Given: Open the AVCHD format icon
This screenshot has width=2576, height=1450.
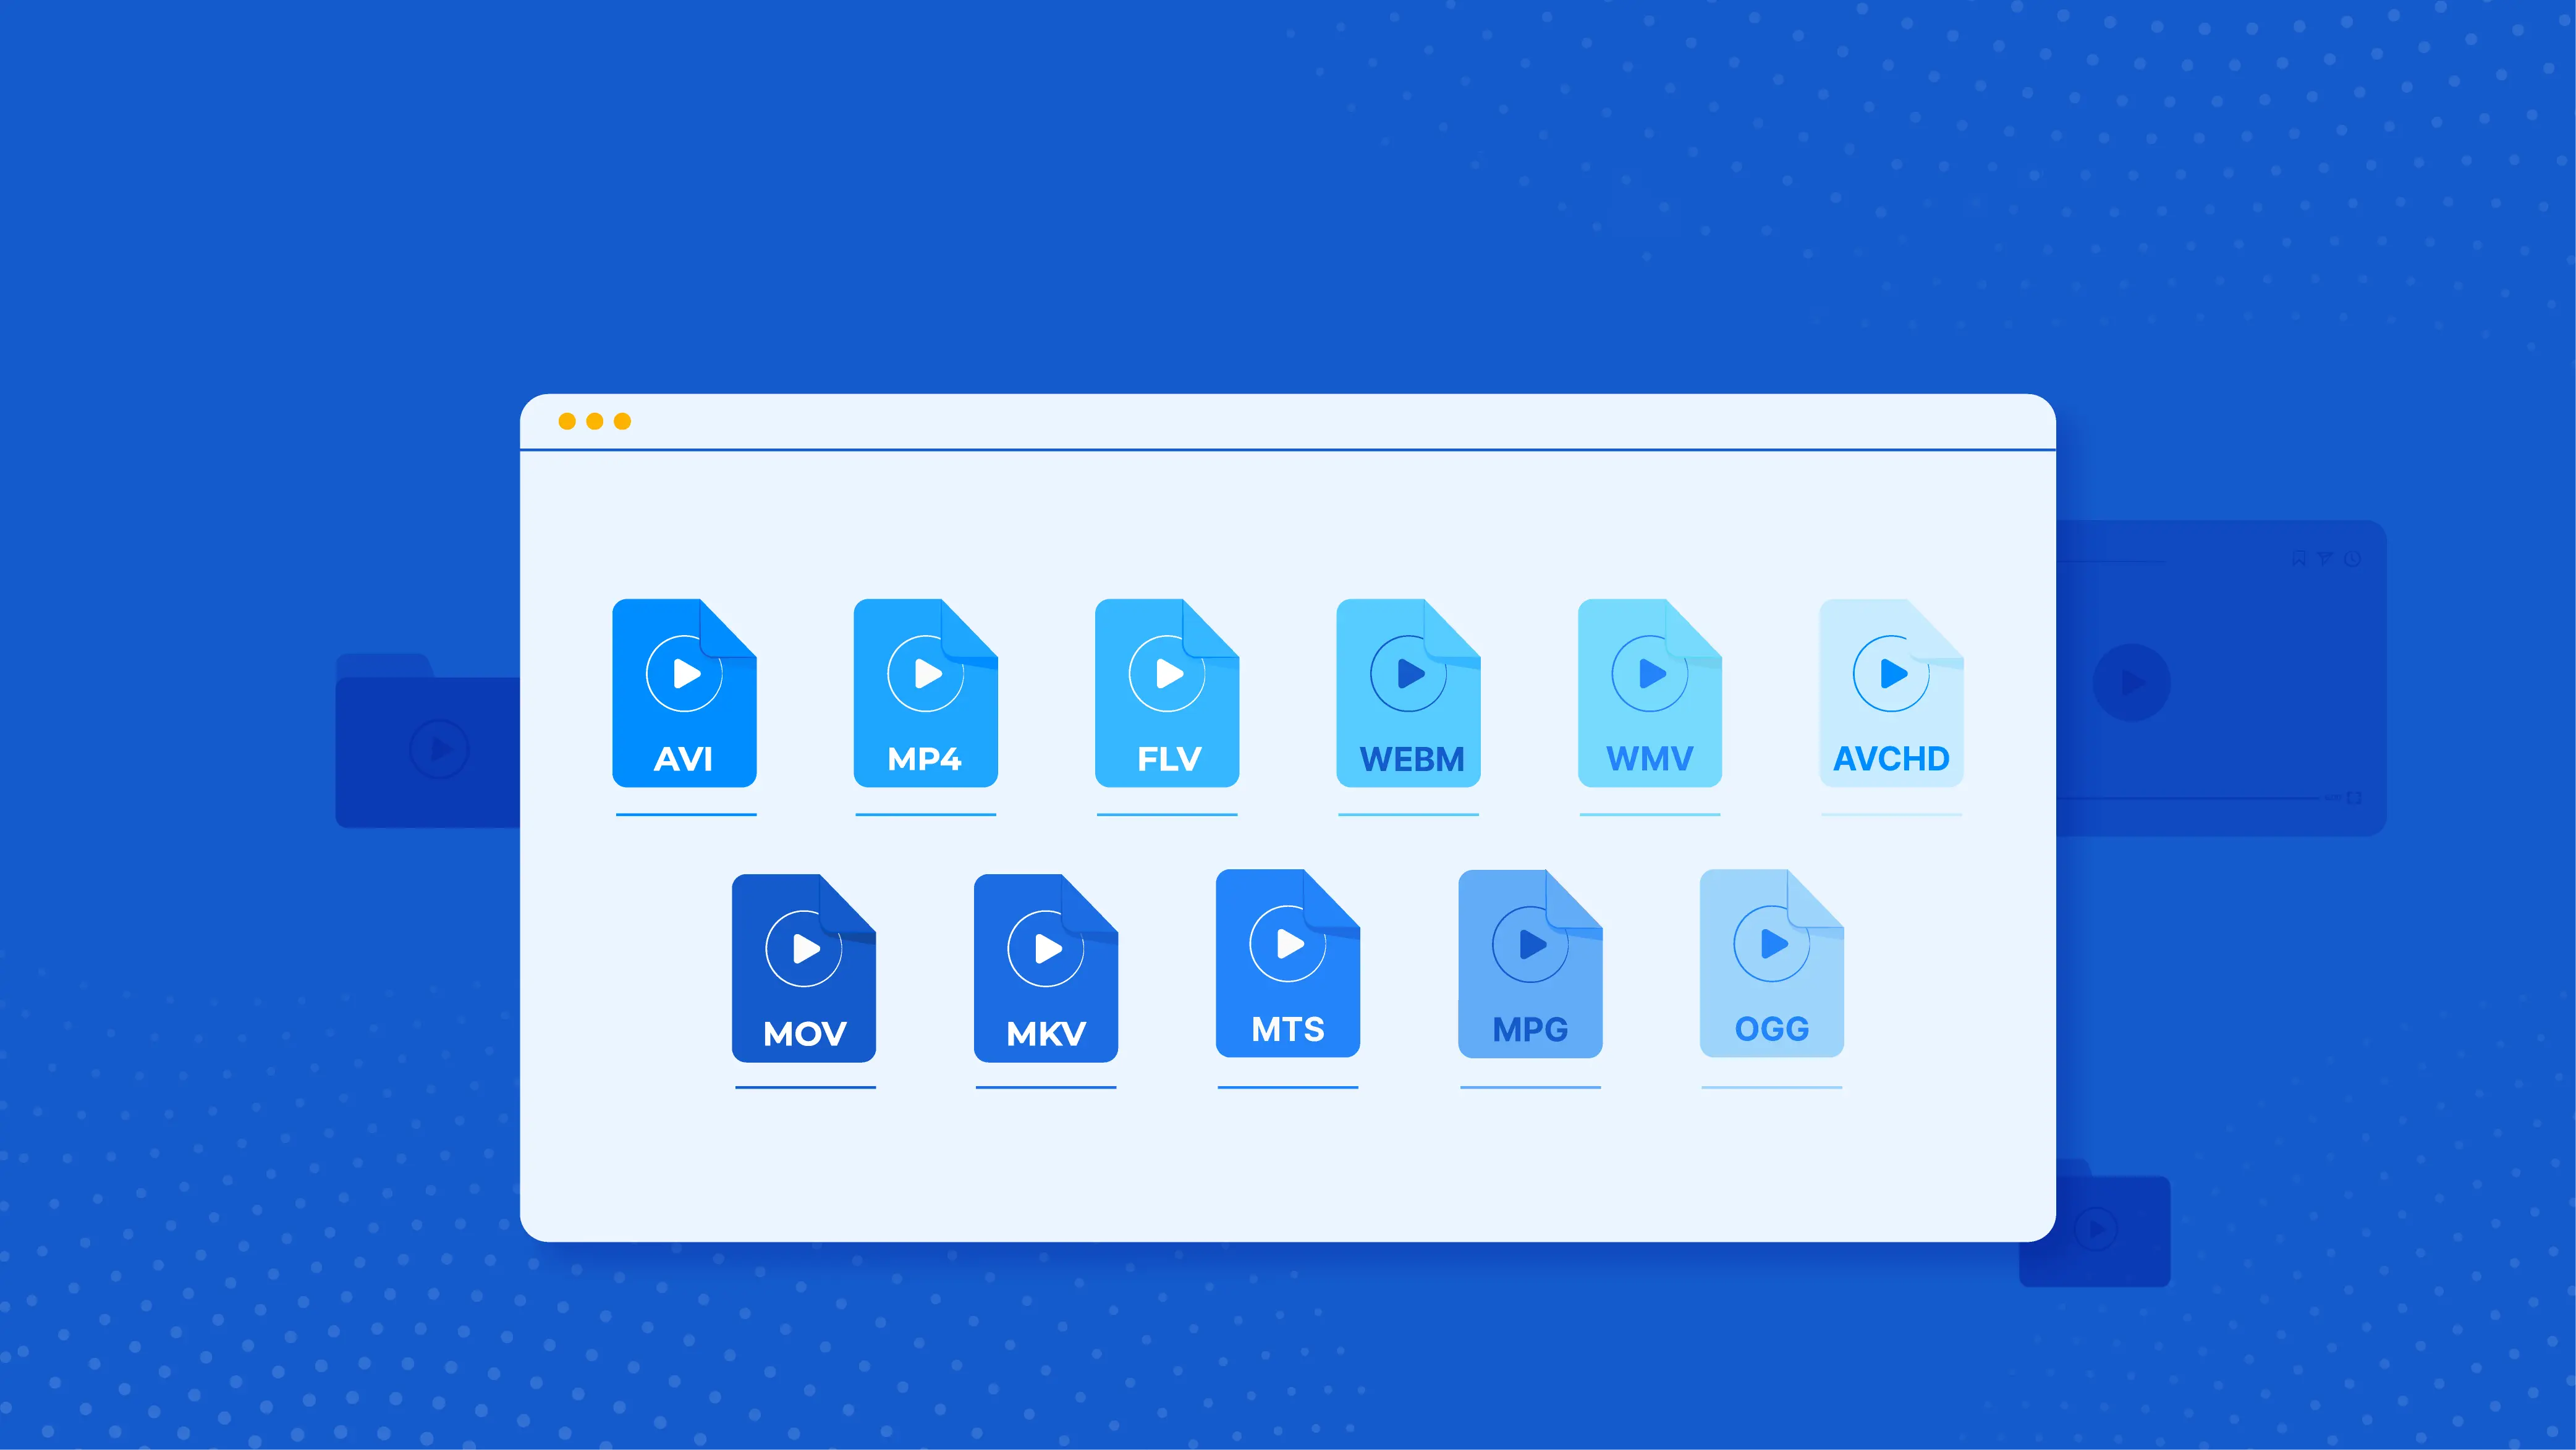Looking at the screenshot, I should pyautogui.click(x=1891, y=694).
